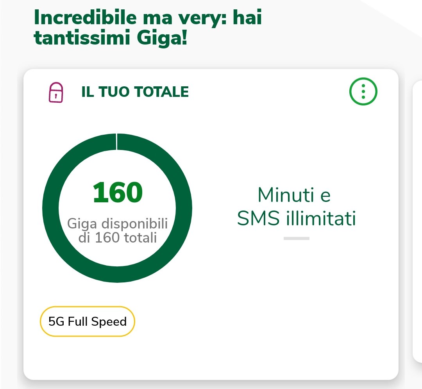This screenshot has height=389, width=422.
Task: Click the pink padlock icon
Action: pos(56,92)
